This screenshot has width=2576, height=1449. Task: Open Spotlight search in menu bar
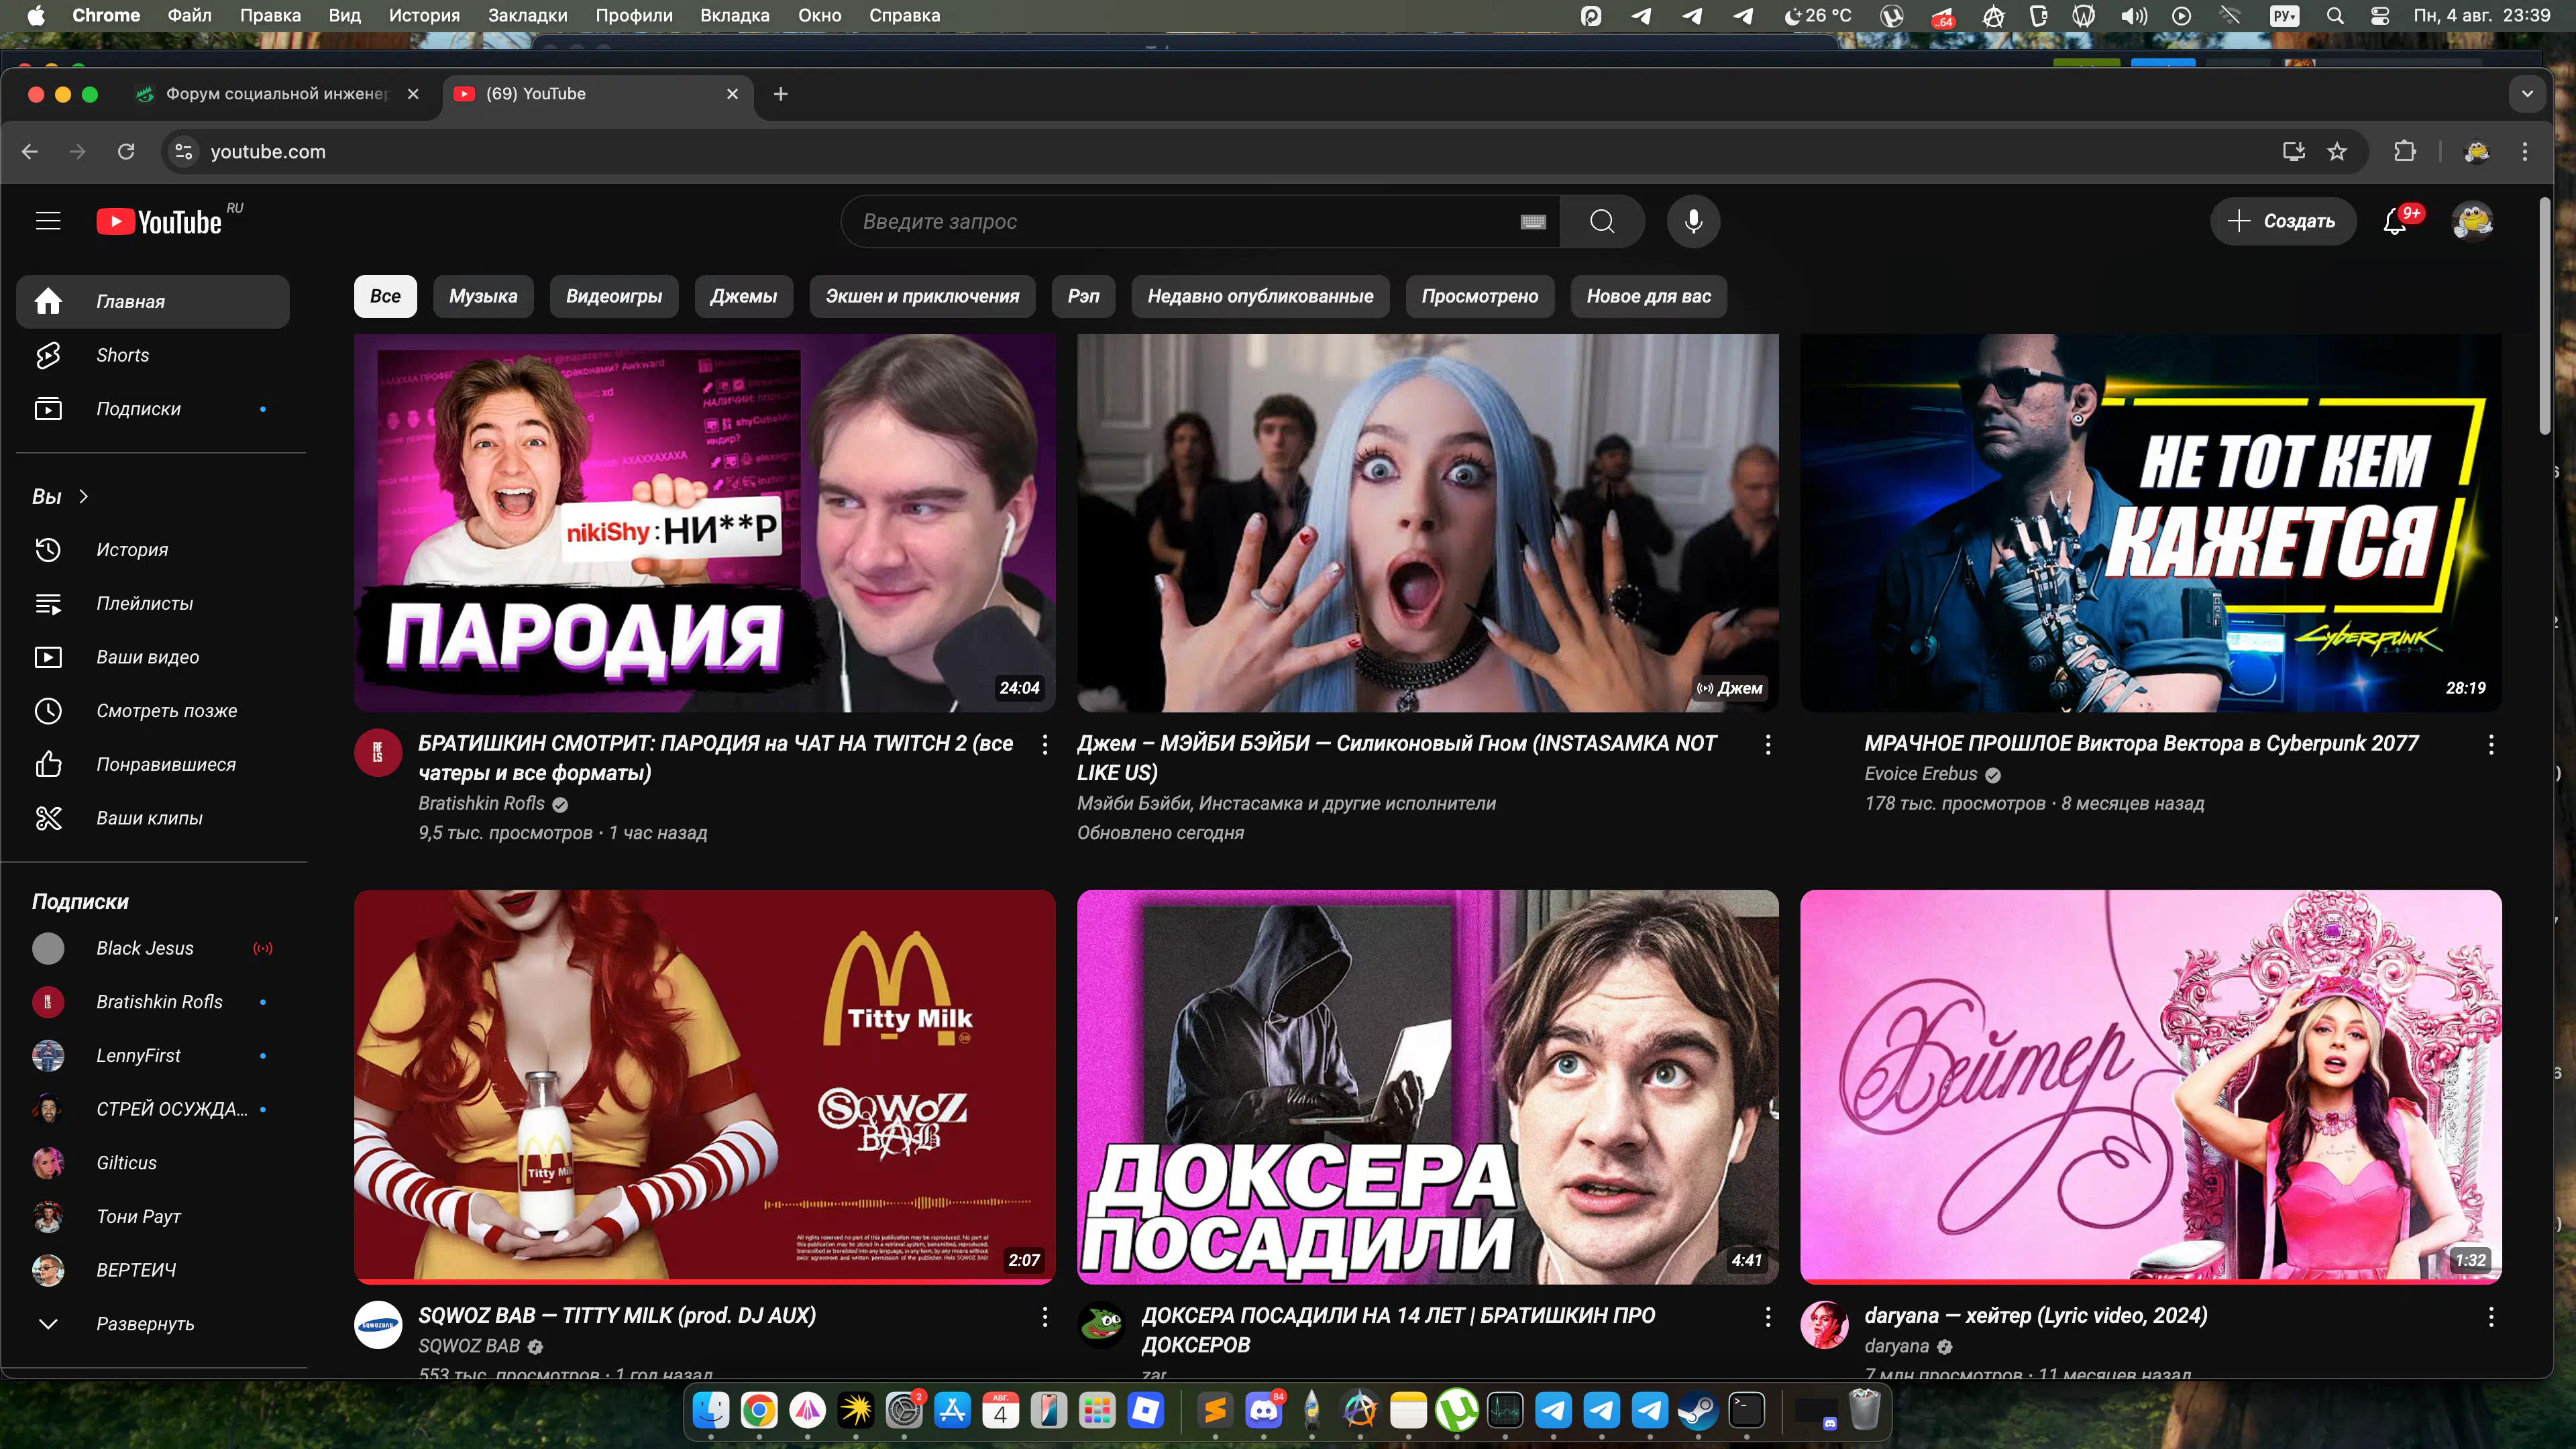tap(2334, 15)
